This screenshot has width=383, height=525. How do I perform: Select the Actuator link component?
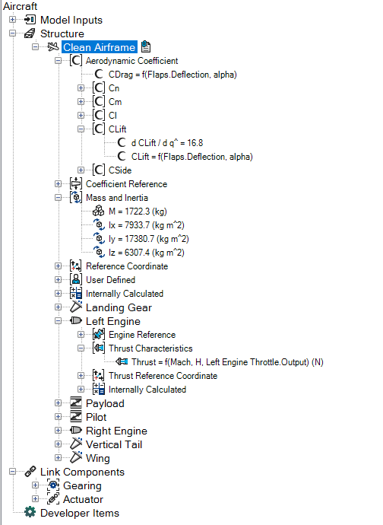[x=83, y=499]
